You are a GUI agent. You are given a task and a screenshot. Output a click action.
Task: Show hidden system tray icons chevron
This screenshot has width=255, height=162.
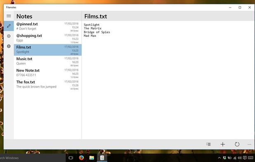pyautogui.click(x=219, y=158)
